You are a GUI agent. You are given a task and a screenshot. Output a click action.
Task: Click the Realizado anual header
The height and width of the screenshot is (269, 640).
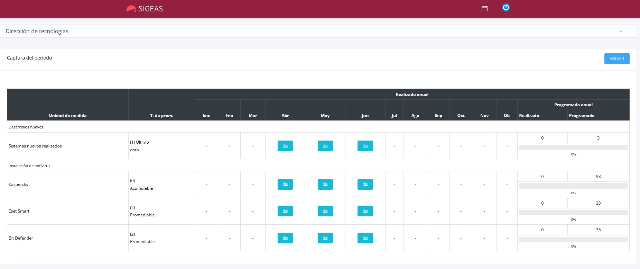click(x=412, y=94)
